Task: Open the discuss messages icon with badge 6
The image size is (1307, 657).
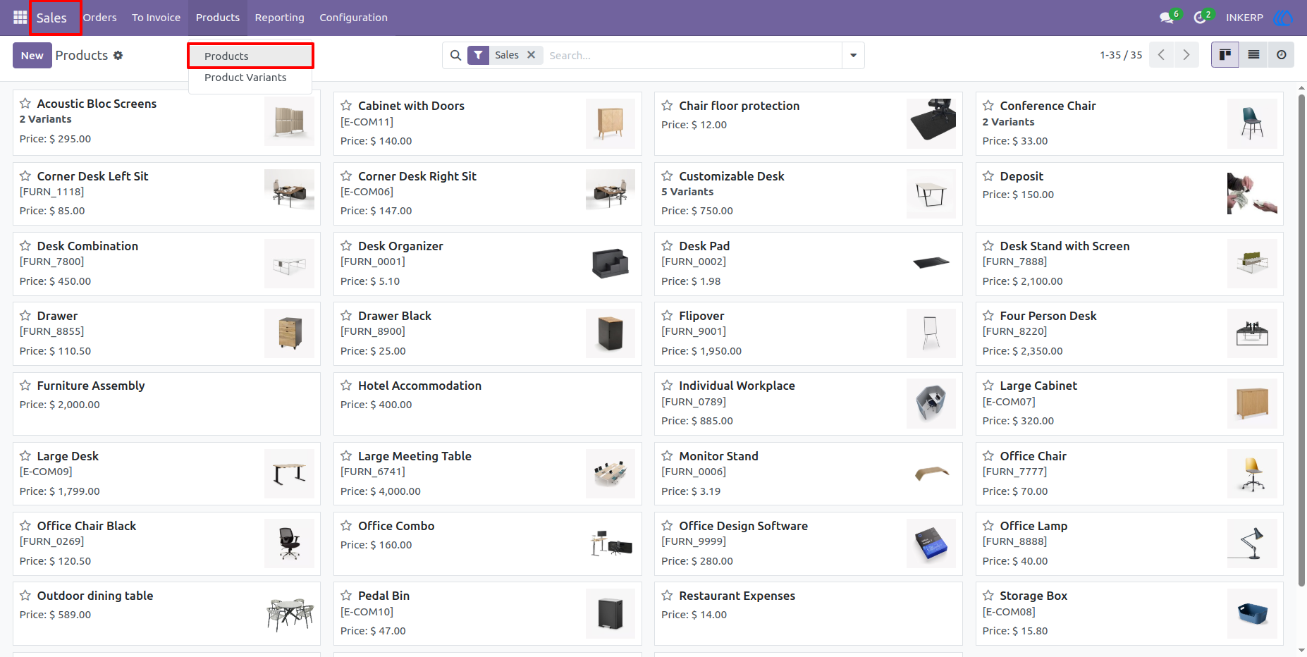Action: pyautogui.click(x=1167, y=18)
